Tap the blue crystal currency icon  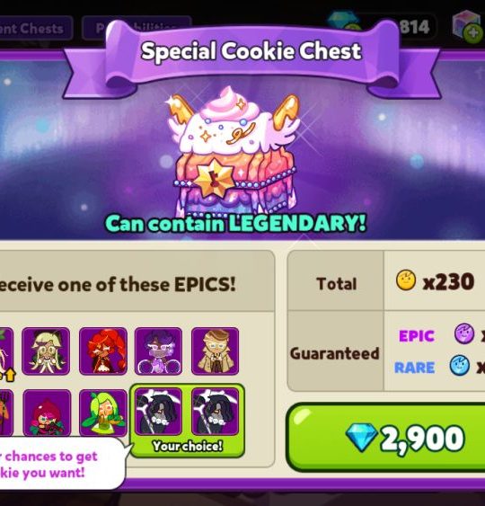pyautogui.click(x=342, y=22)
